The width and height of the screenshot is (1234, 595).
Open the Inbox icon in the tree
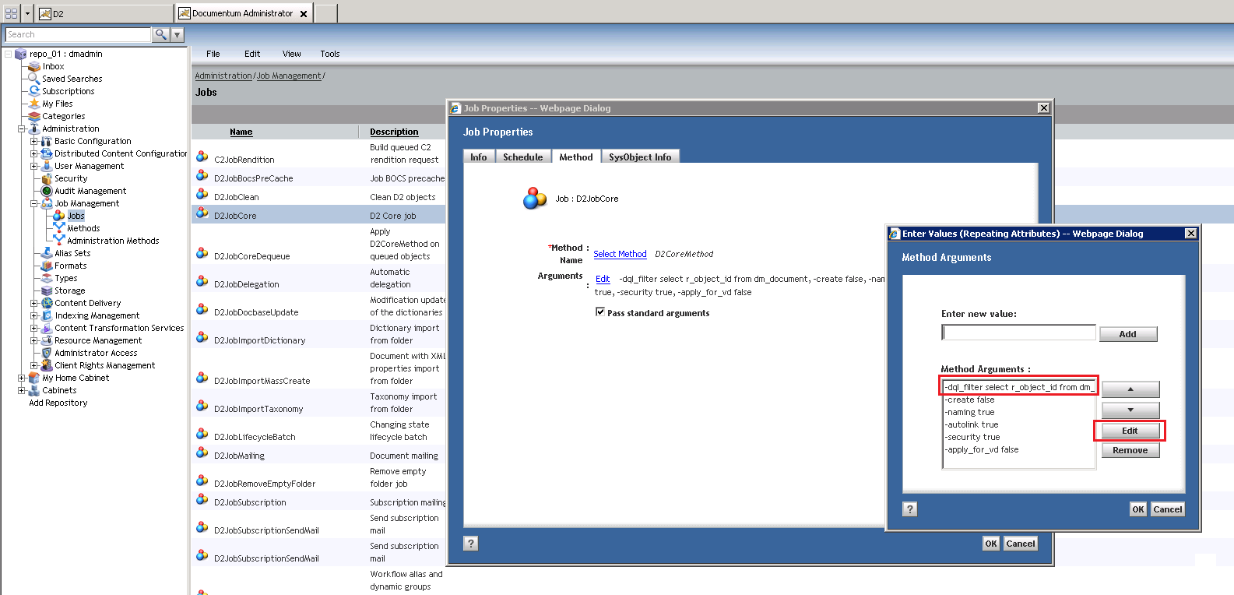(34, 66)
